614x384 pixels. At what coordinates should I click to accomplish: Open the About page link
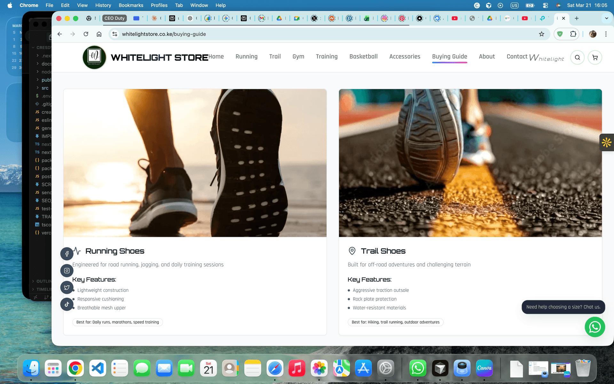(487, 57)
